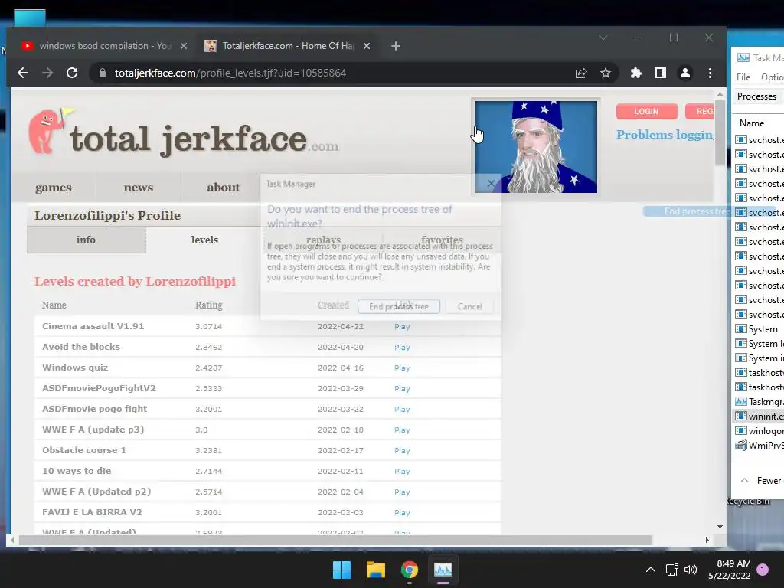The height and width of the screenshot is (588, 784).
Task: Click the wizard image thumbnail
Action: (x=535, y=146)
